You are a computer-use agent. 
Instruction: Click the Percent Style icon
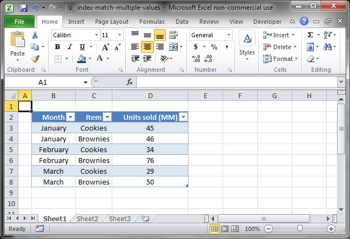213,47
